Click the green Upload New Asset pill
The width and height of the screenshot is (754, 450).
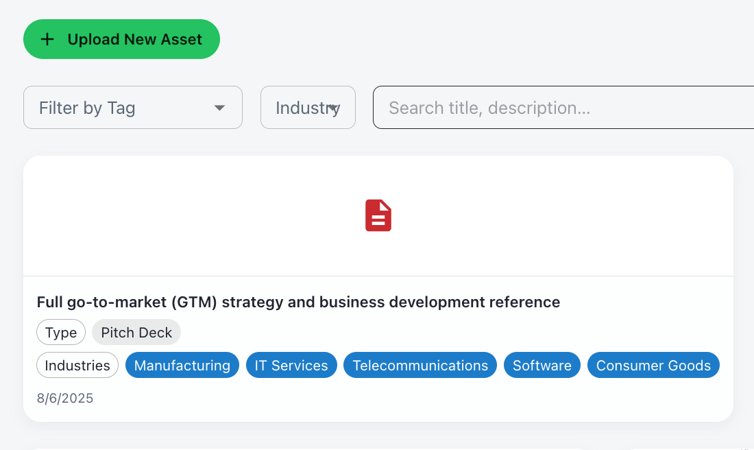coord(121,39)
